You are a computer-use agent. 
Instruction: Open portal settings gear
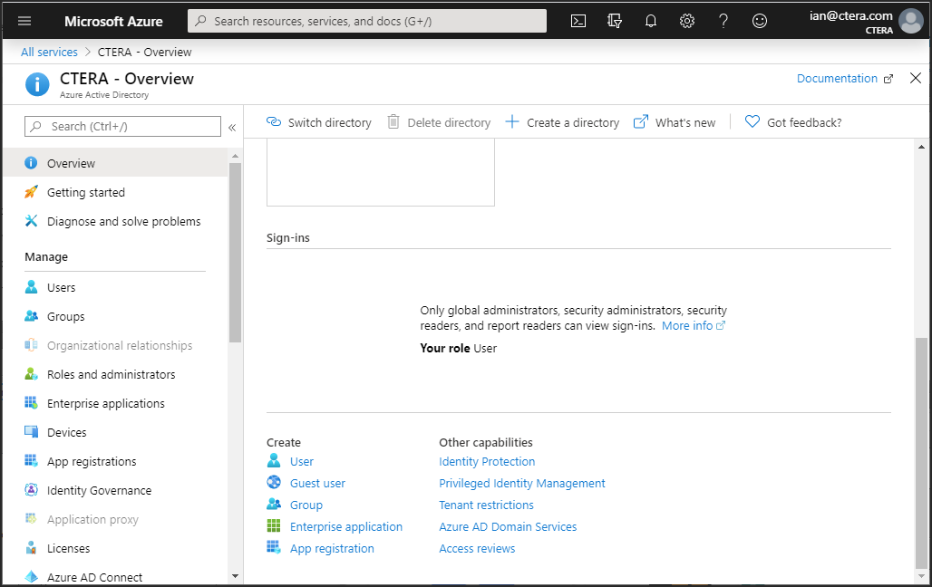tap(687, 21)
